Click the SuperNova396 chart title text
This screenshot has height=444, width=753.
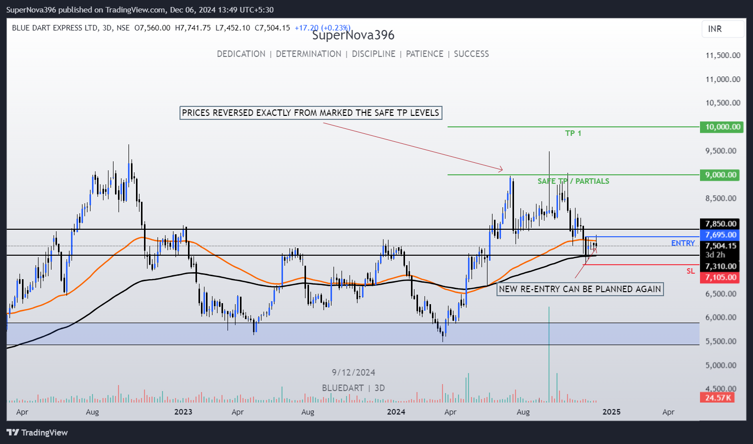(x=353, y=35)
